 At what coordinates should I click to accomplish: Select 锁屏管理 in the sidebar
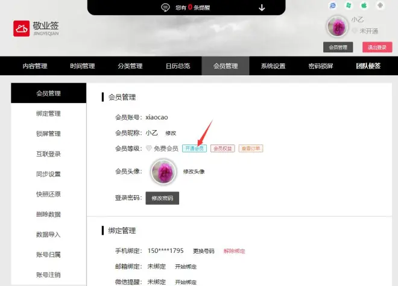click(48, 134)
